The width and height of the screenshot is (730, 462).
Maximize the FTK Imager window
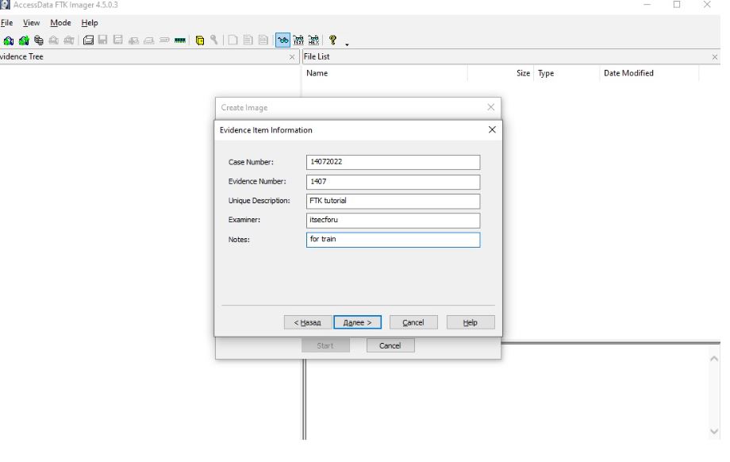(677, 5)
